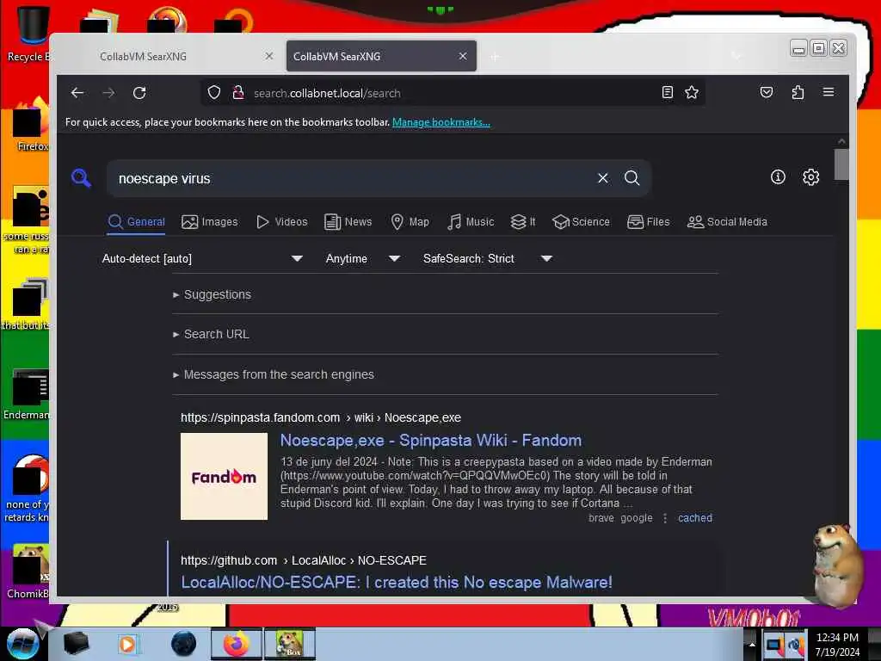881x661 pixels.
Task: Click the SearXNG magnifier logo
Action: (x=81, y=177)
